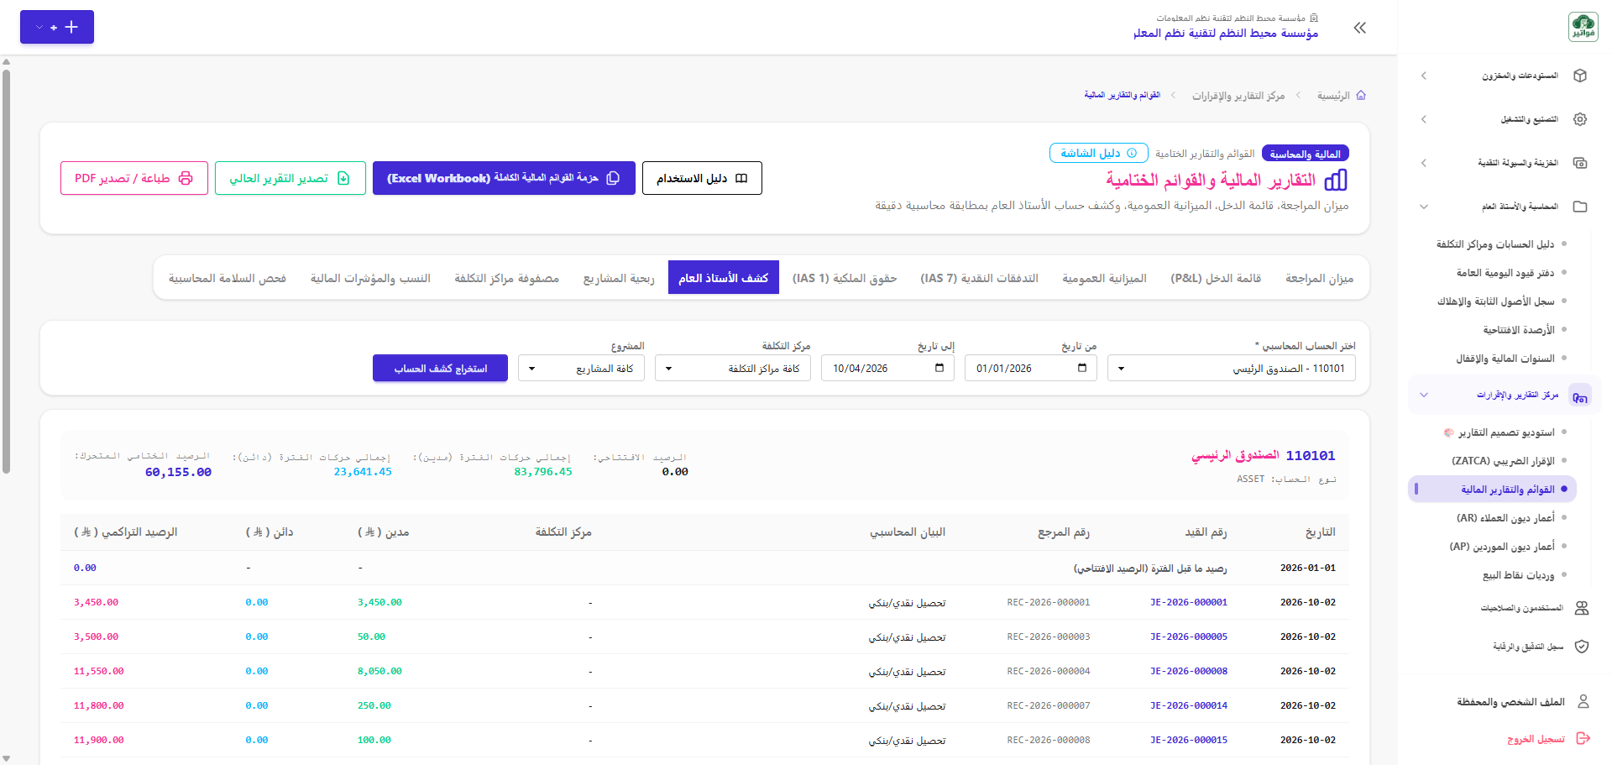Switch to cash flows (IAS 7) tab

click(979, 278)
